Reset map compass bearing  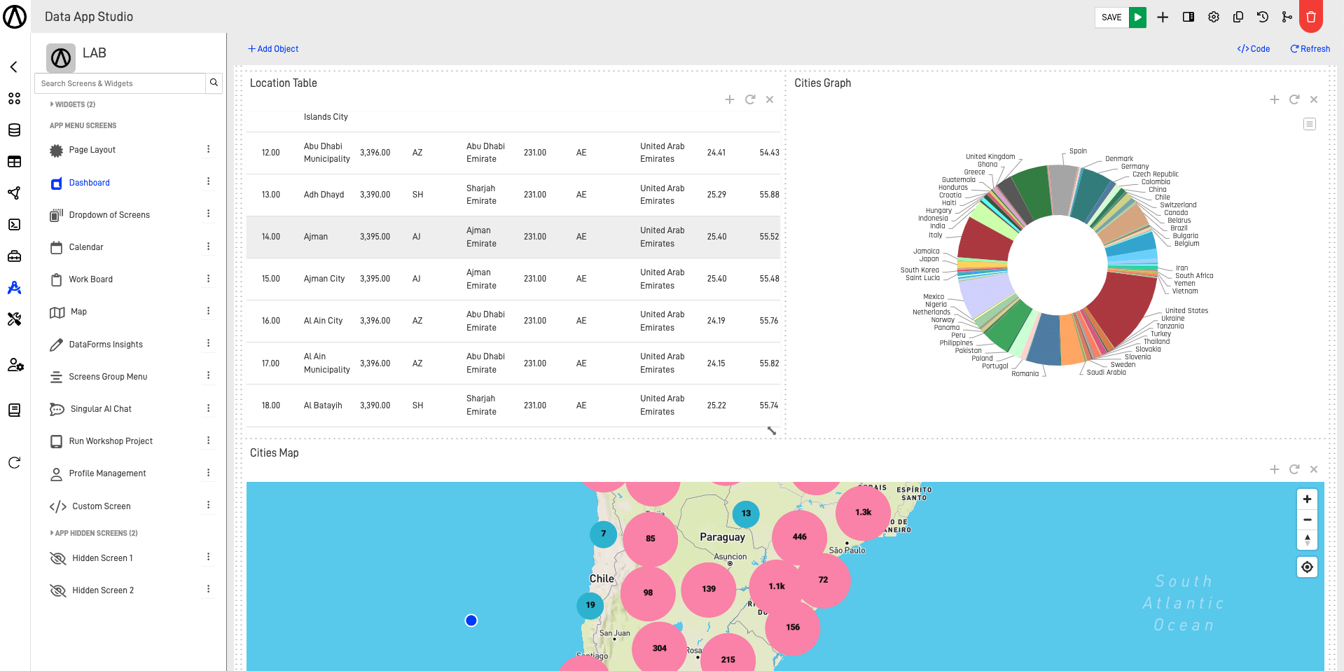tap(1307, 539)
